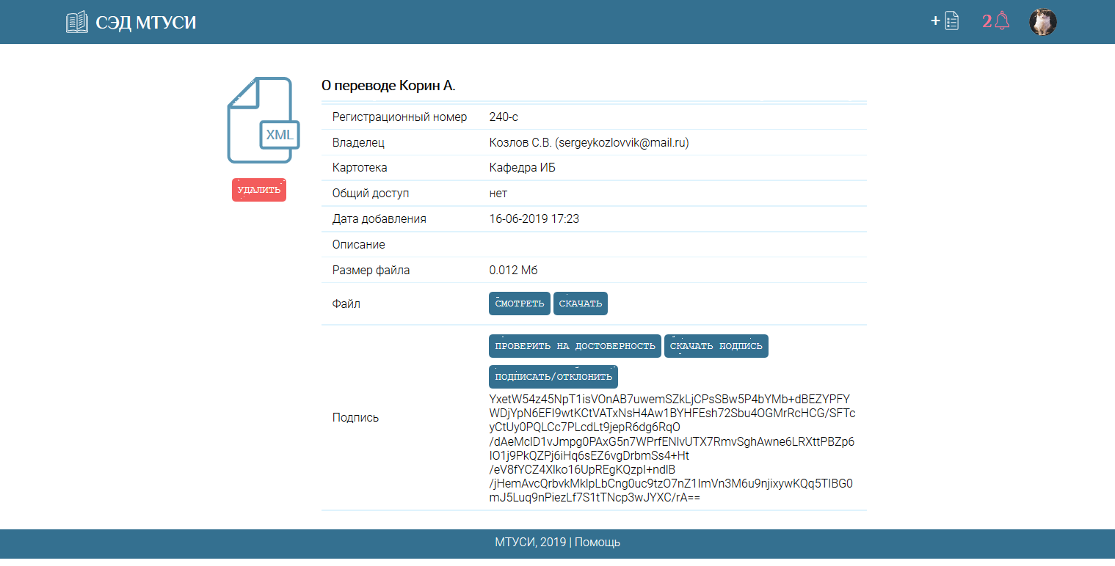Click the XML file type icon
Image resolution: width=1115 pixels, height=566 pixels.
(x=263, y=120)
